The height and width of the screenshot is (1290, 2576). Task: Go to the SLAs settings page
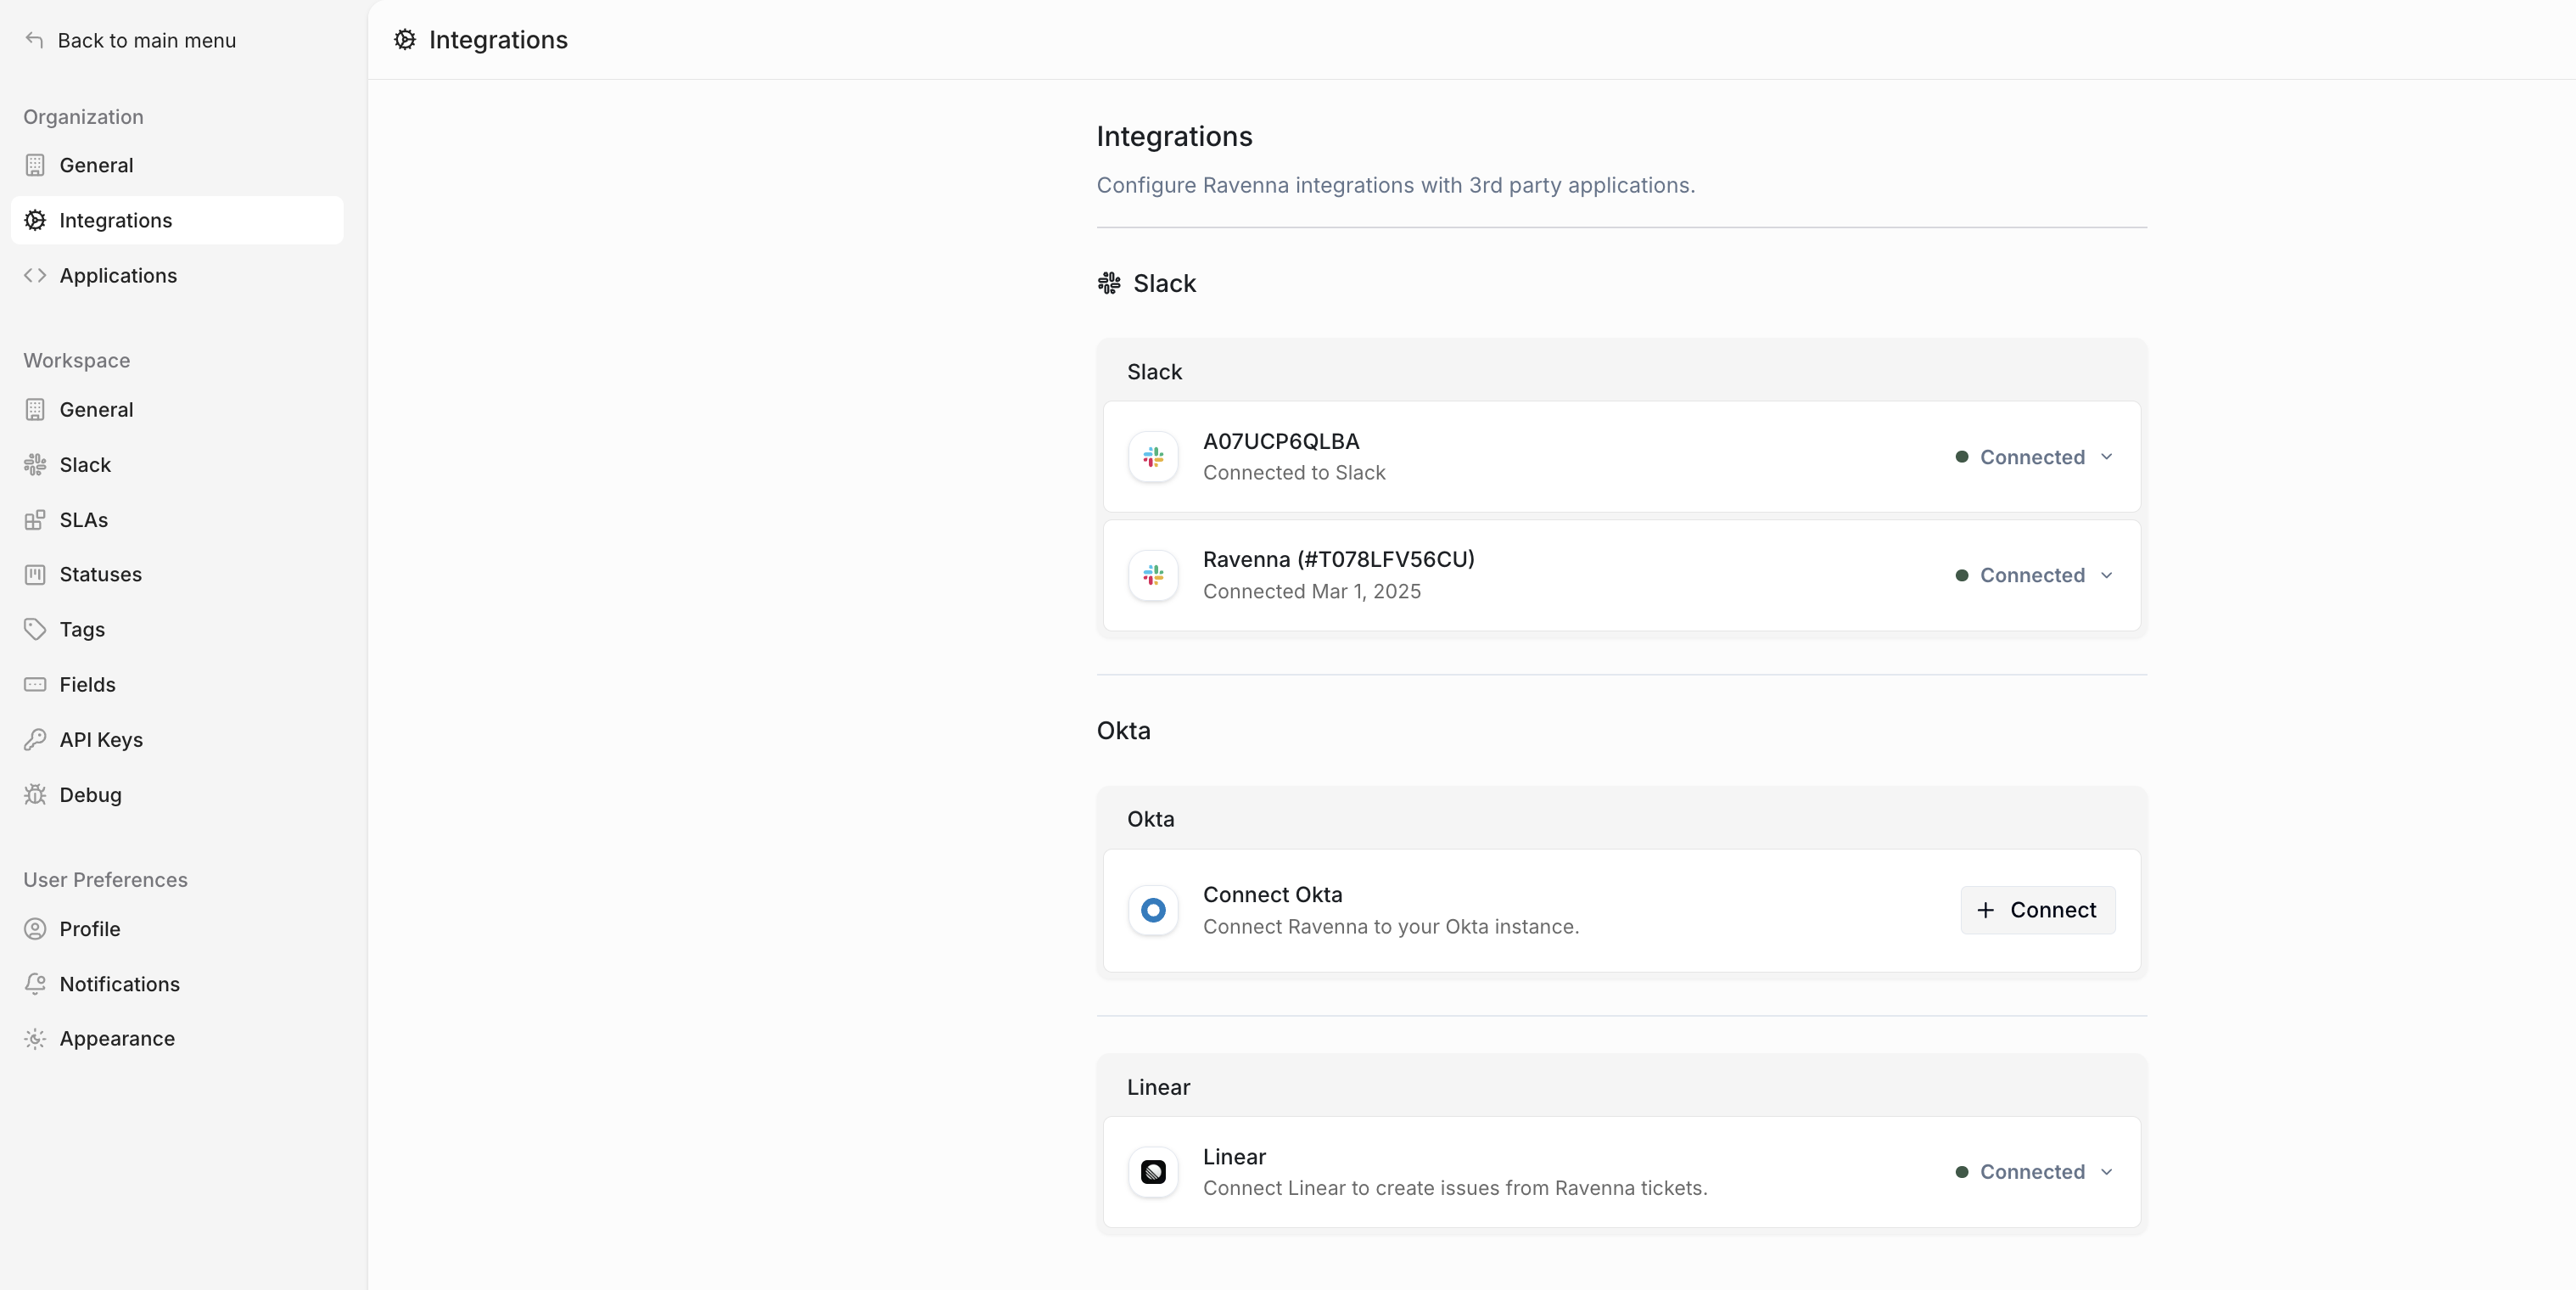177,520
